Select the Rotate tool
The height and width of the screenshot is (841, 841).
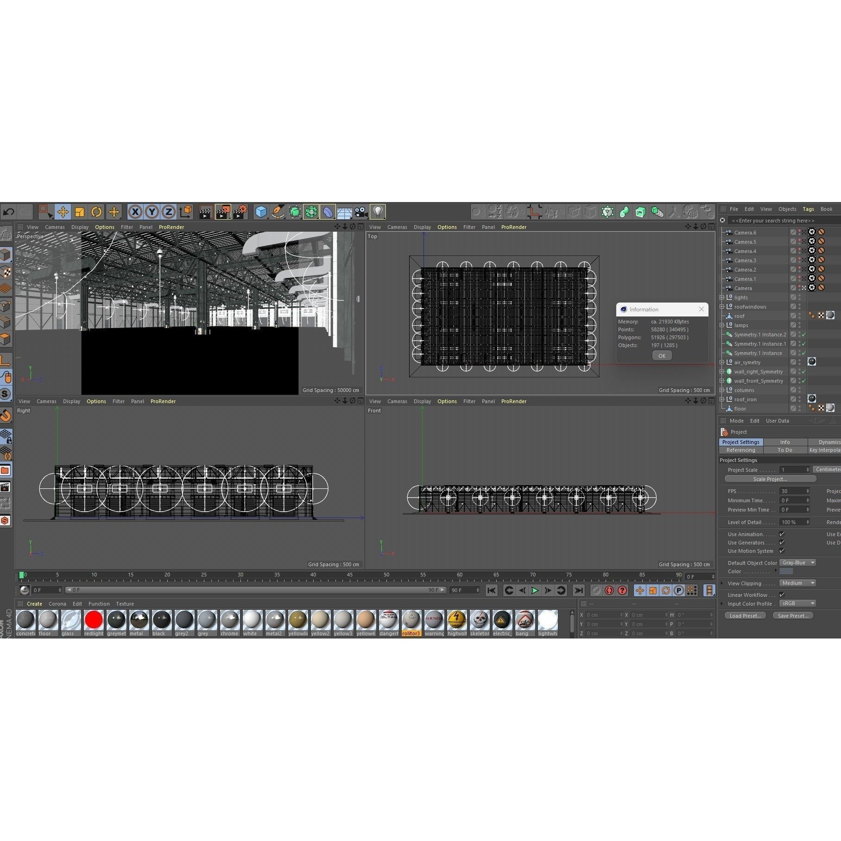tap(96, 212)
